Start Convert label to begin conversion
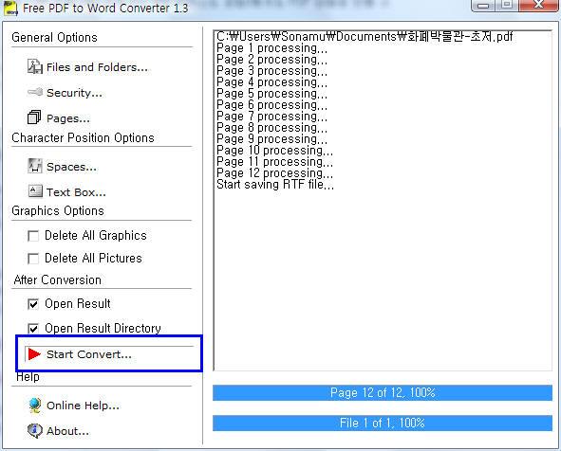 pyautogui.click(x=89, y=354)
